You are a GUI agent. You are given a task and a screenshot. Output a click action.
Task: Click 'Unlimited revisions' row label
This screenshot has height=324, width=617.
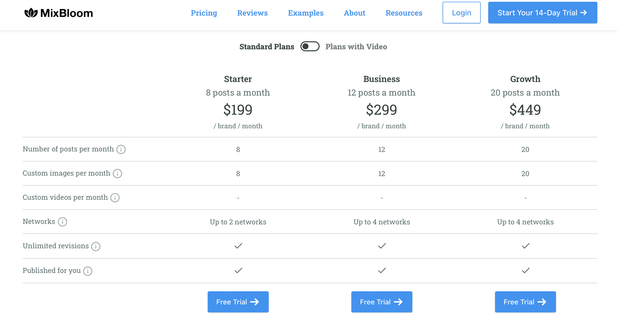(56, 246)
